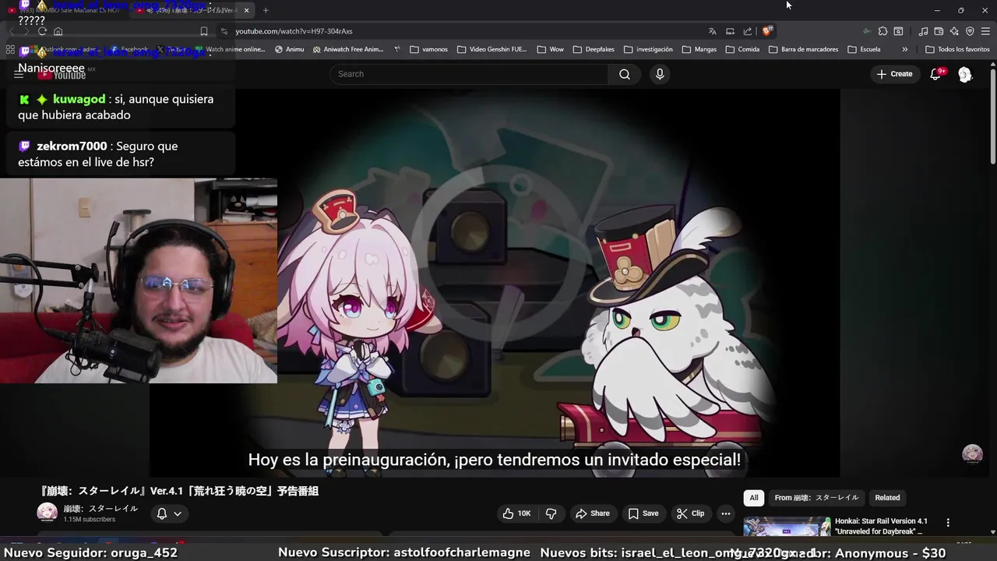Screen dimensions: 997x561
Task: Reload the page with refresh icon
Action: [x=42, y=31]
